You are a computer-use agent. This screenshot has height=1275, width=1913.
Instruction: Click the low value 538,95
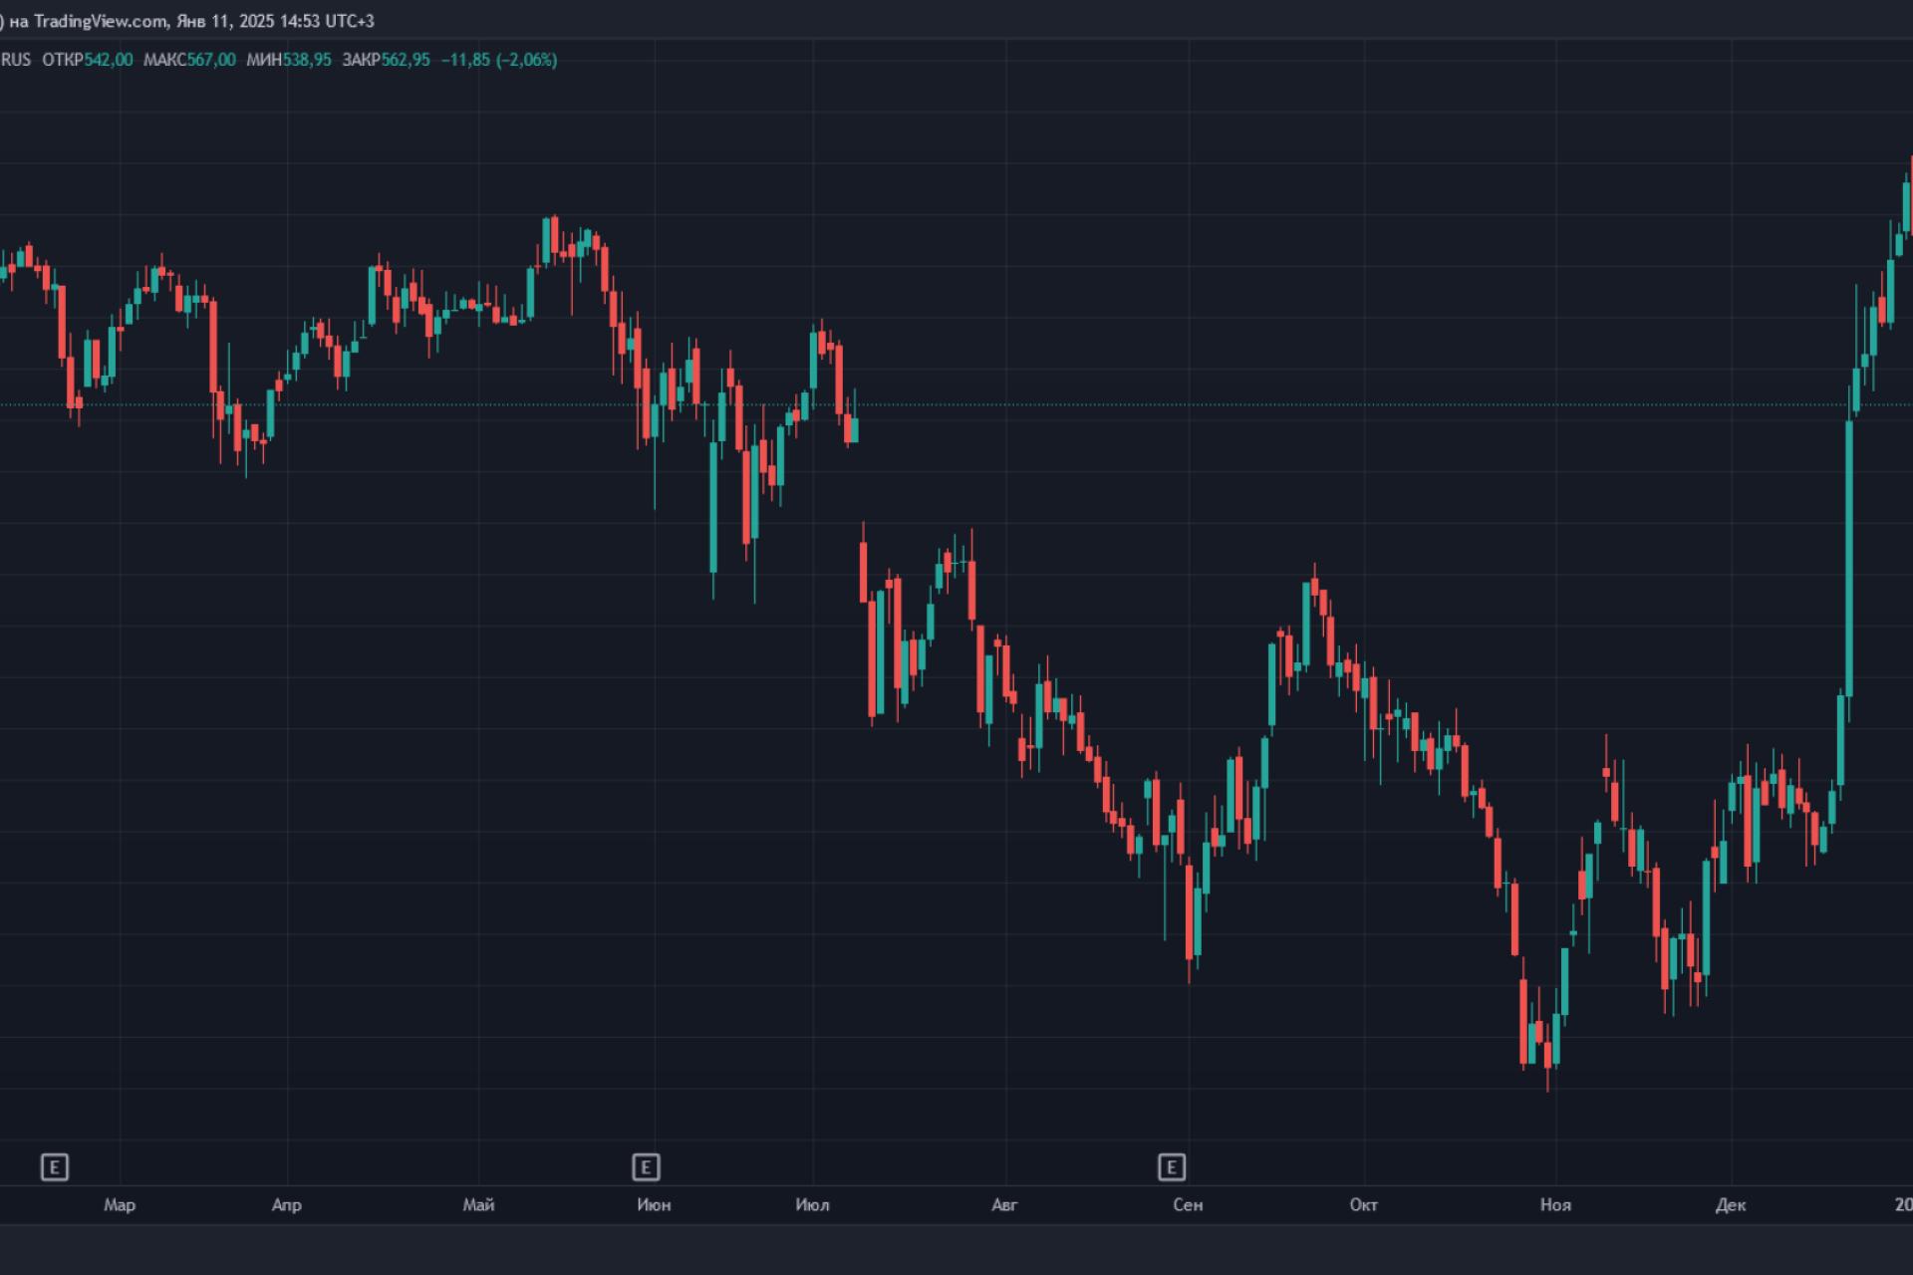(307, 60)
